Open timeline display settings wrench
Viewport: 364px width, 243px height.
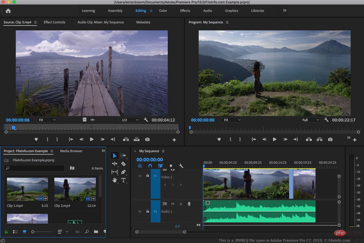point(181,166)
